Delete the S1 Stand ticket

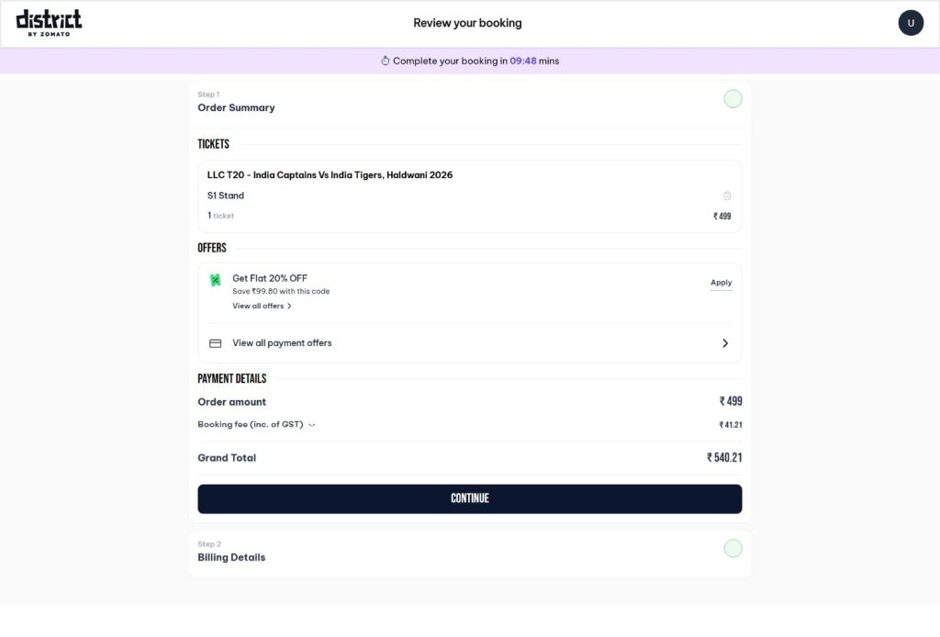[726, 195]
